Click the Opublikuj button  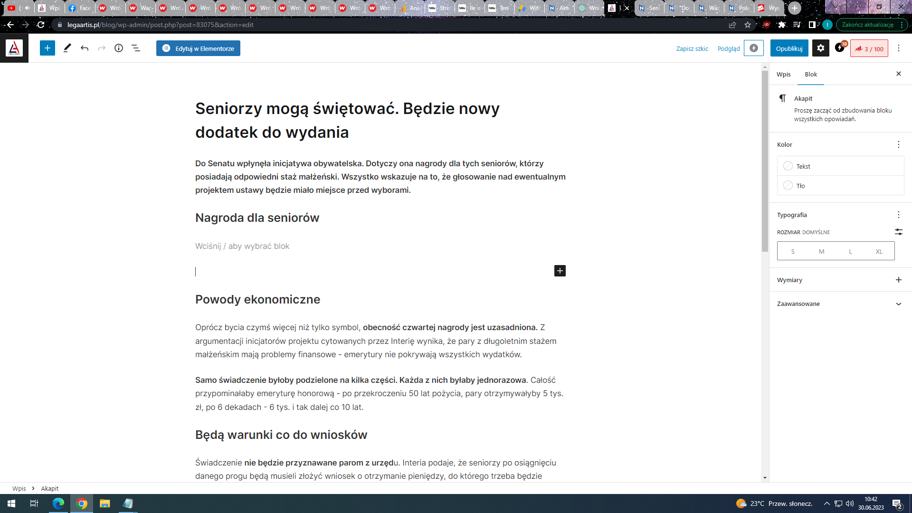click(x=789, y=48)
